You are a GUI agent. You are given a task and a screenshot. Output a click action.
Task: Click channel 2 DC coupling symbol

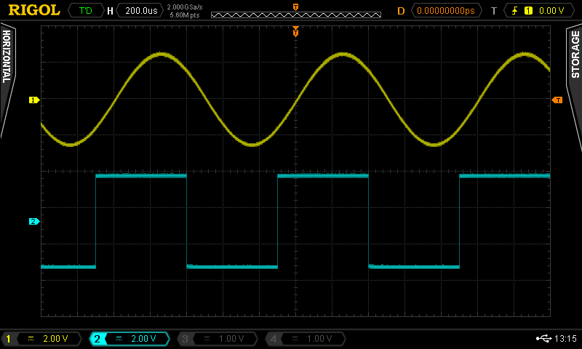point(119,339)
